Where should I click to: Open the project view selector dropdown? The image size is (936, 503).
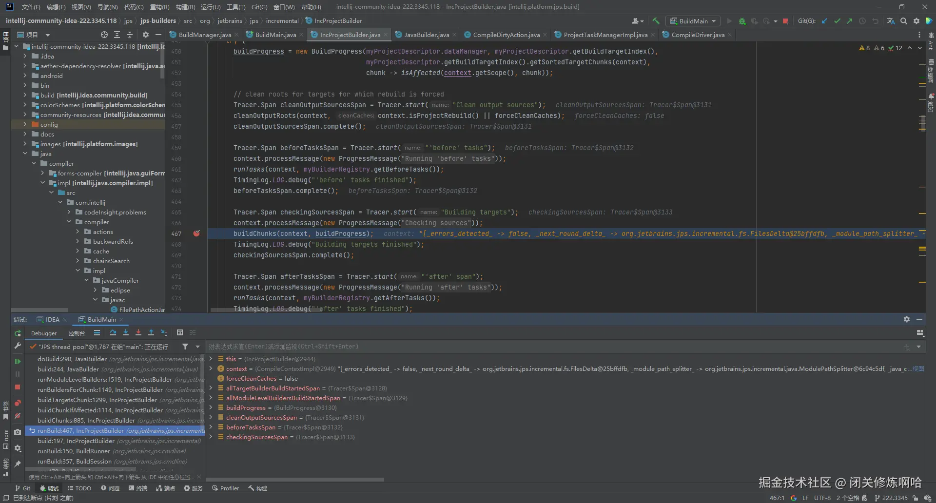click(x=48, y=35)
